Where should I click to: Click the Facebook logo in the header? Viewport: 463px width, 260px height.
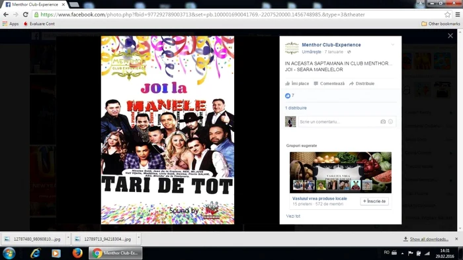coord(35,36)
